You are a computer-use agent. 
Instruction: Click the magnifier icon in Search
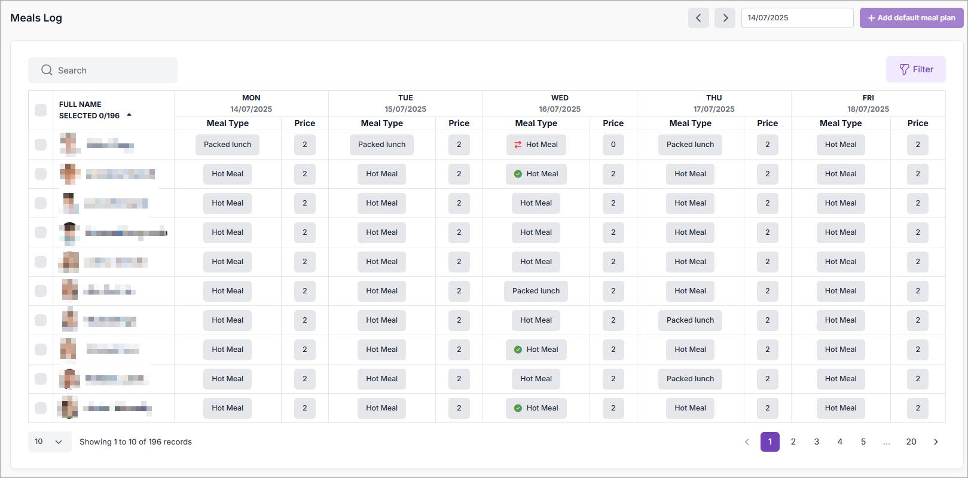pos(47,71)
